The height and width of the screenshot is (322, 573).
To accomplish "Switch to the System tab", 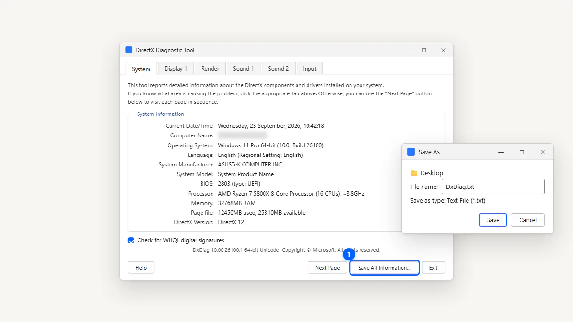I will tap(141, 69).
